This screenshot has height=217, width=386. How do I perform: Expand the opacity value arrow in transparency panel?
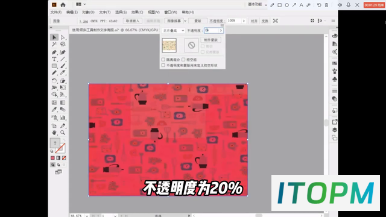pos(221,31)
